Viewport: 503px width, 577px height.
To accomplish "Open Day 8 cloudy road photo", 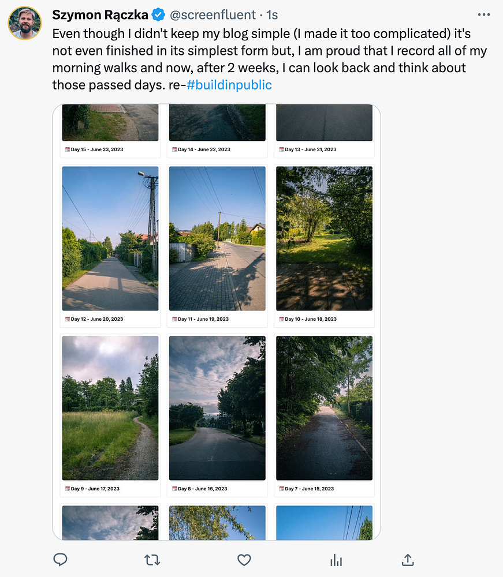I will pos(217,408).
